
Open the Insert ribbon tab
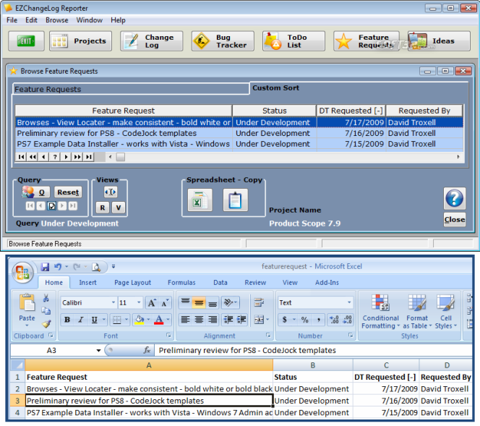pyautogui.click(x=87, y=282)
